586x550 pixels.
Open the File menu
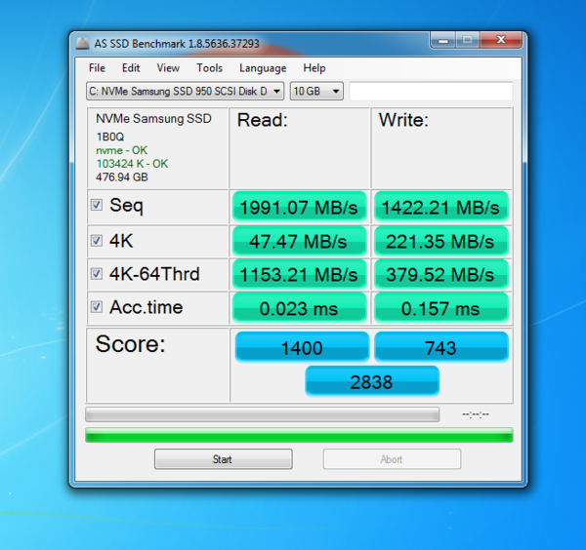pos(97,68)
